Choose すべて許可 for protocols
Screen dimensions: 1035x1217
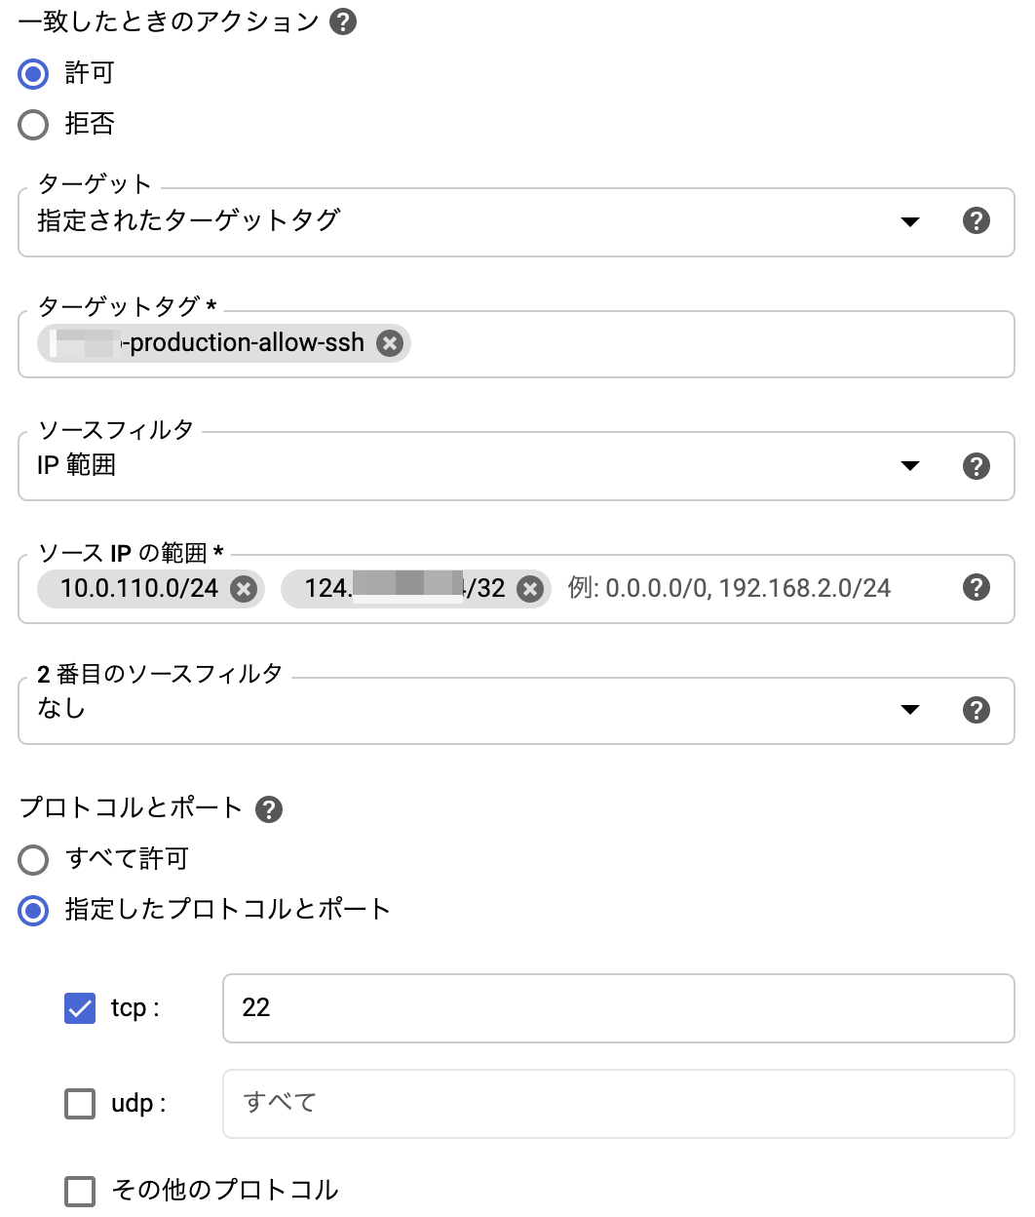click(33, 859)
